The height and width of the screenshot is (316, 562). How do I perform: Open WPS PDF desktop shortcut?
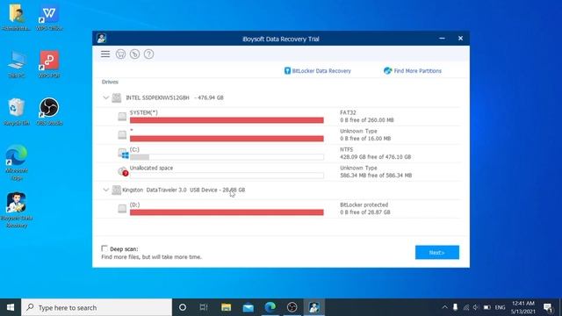click(49, 64)
